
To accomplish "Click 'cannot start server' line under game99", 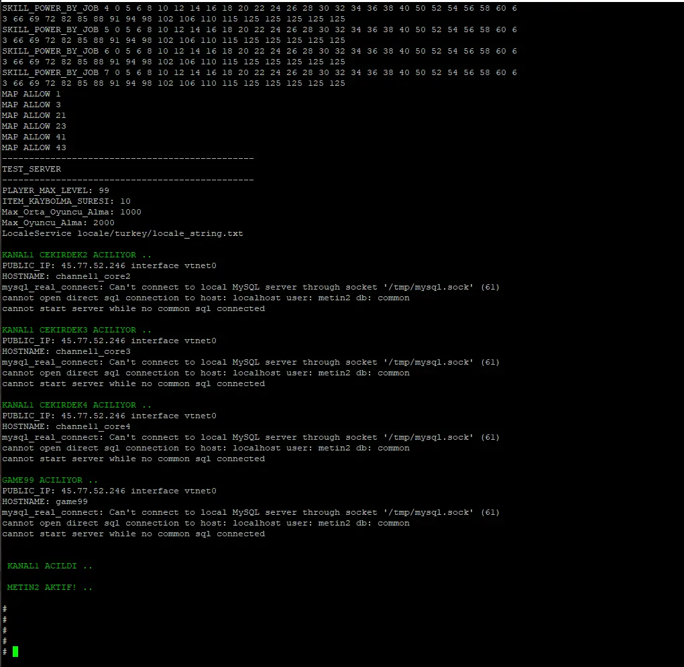I will coord(133,534).
